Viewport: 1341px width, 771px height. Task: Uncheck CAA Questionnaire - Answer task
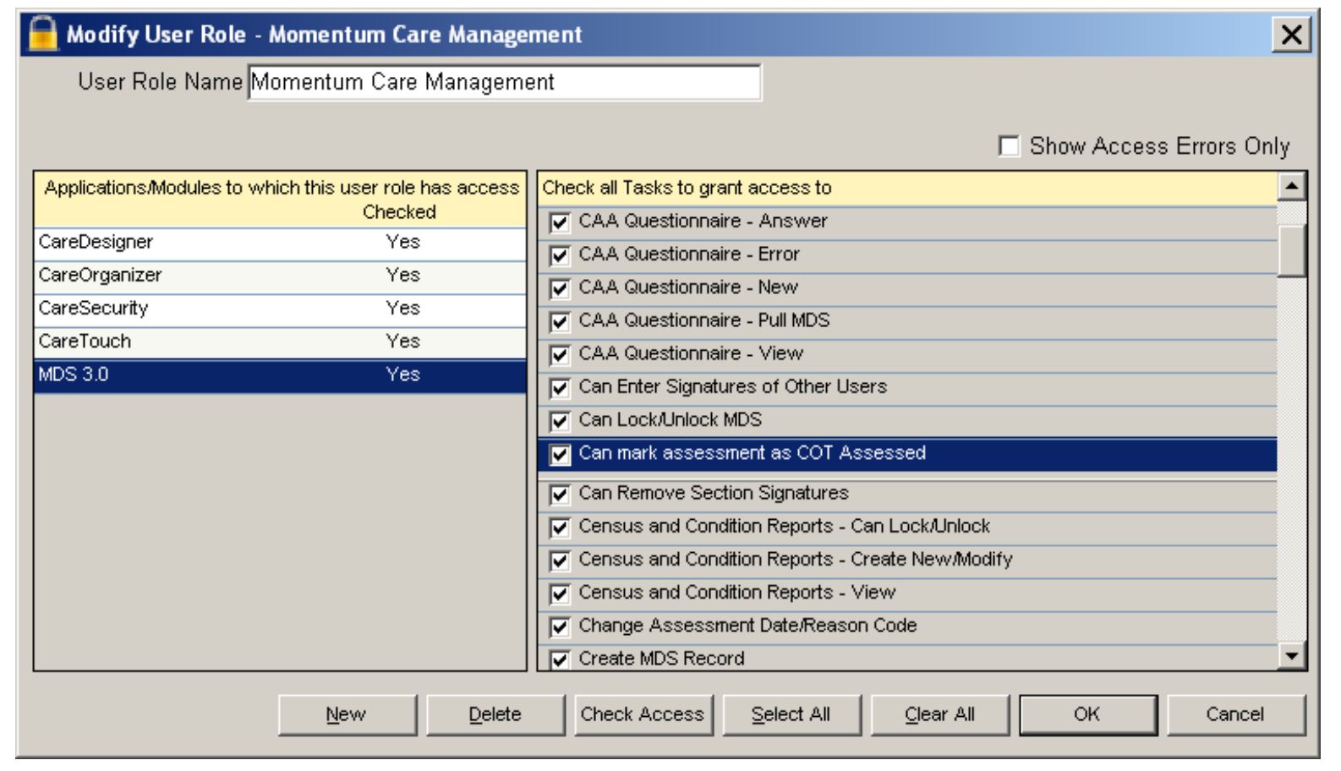(x=560, y=222)
